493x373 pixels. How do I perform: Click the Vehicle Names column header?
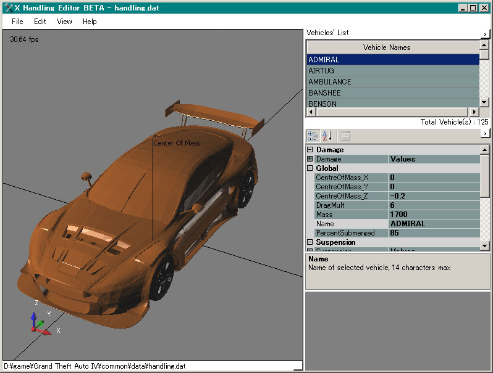pyautogui.click(x=393, y=47)
